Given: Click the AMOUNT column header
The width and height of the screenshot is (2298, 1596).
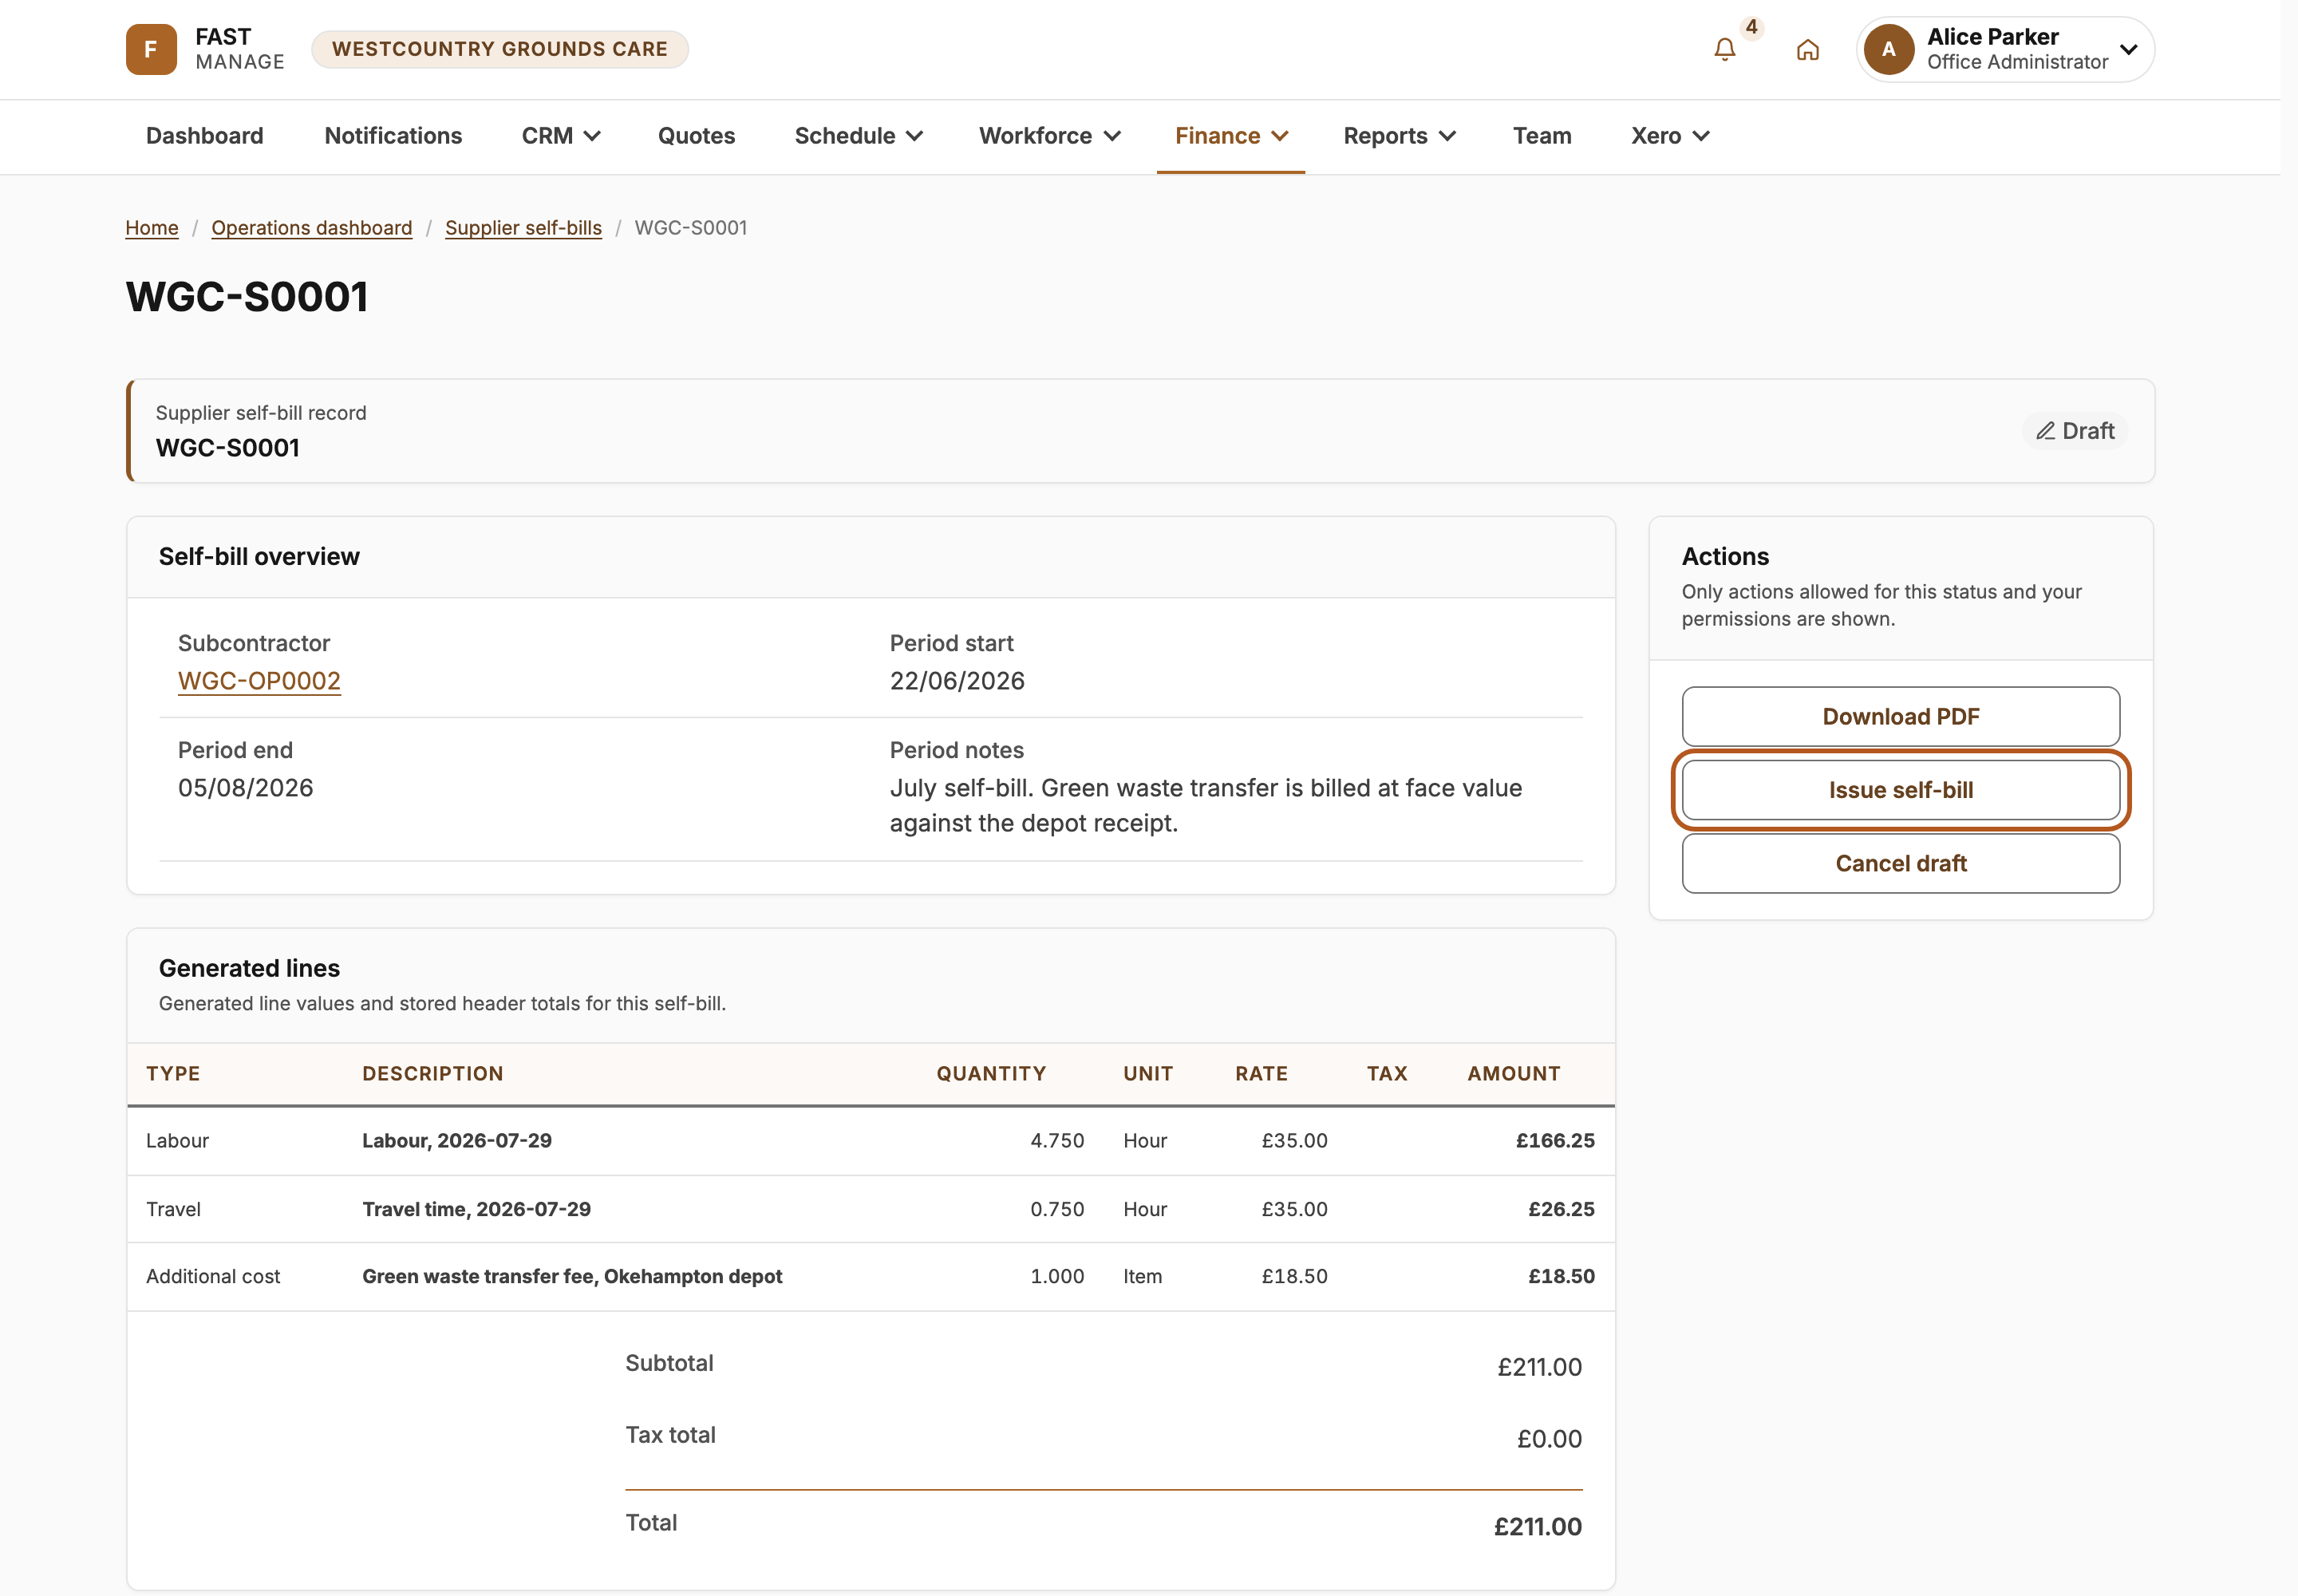Looking at the screenshot, I should pos(1514,1073).
